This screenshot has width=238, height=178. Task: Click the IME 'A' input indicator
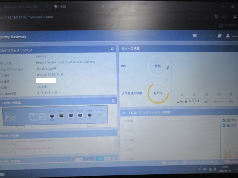pyautogui.click(x=215, y=169)
